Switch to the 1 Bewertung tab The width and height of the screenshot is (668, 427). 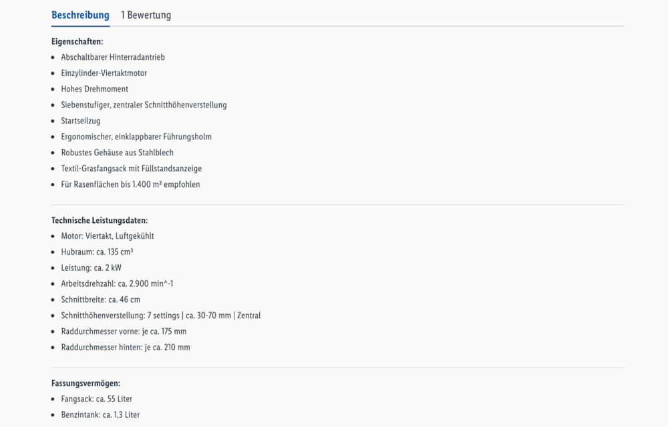tap(146, 15)
